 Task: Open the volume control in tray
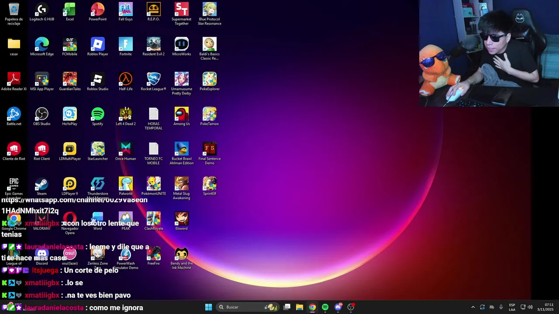tap(530, 307)
